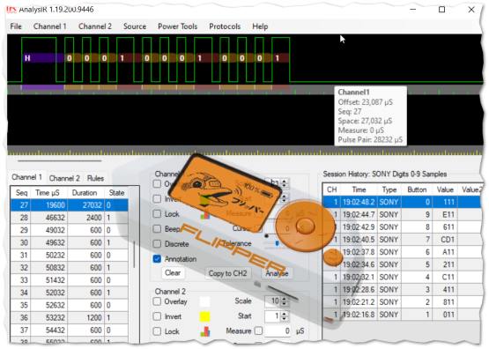Viewport: 489px width, 349px height.
Task: Click the Analyse button
Action: [277, 273]
